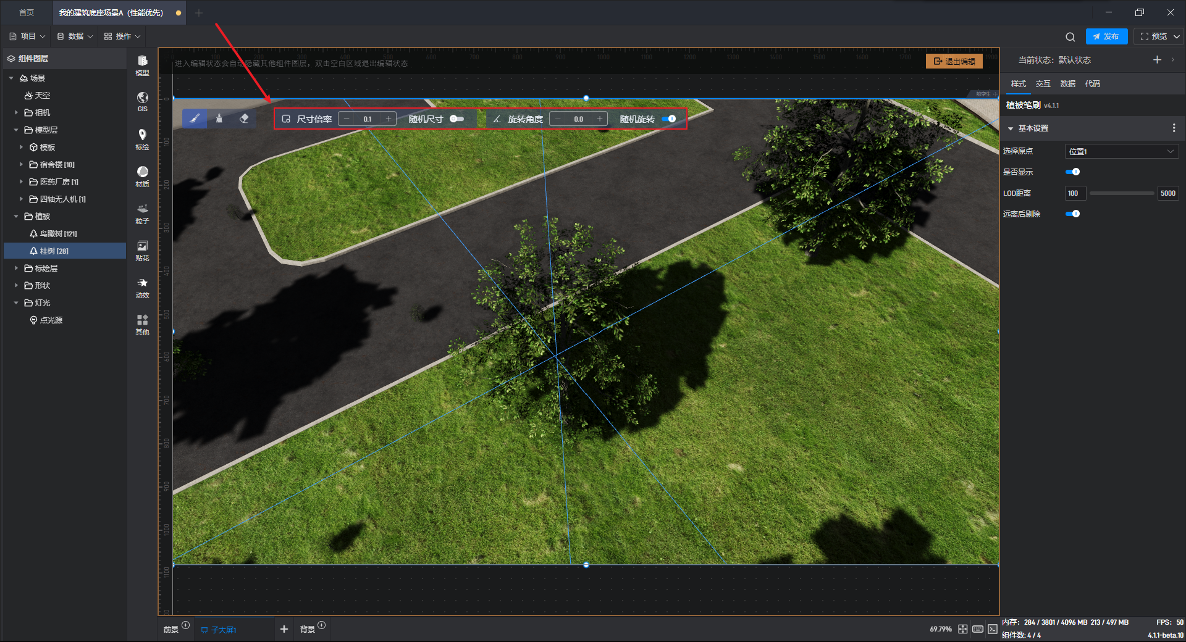Click the 发布 publish button
This screenshot has width=1186, height=642.
1106,36
